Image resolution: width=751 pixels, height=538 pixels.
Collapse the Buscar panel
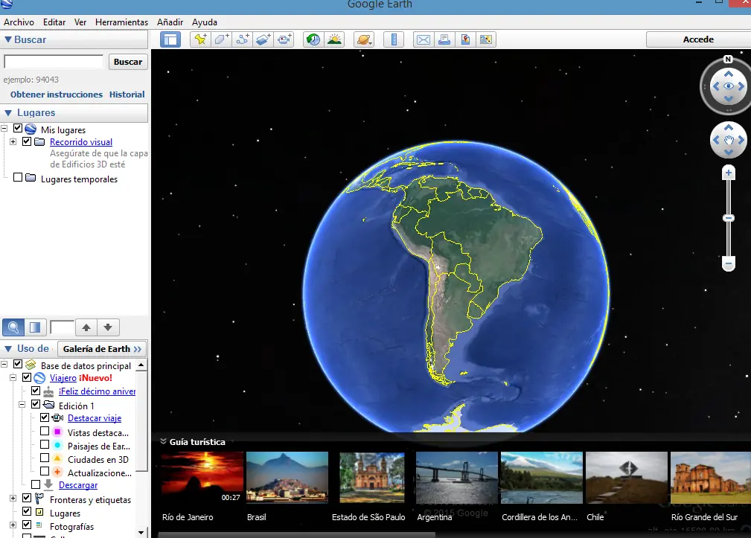click(8, 39)
